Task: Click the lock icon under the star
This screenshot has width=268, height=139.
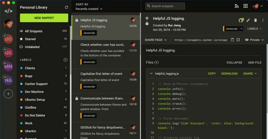Action: (147, 23)
